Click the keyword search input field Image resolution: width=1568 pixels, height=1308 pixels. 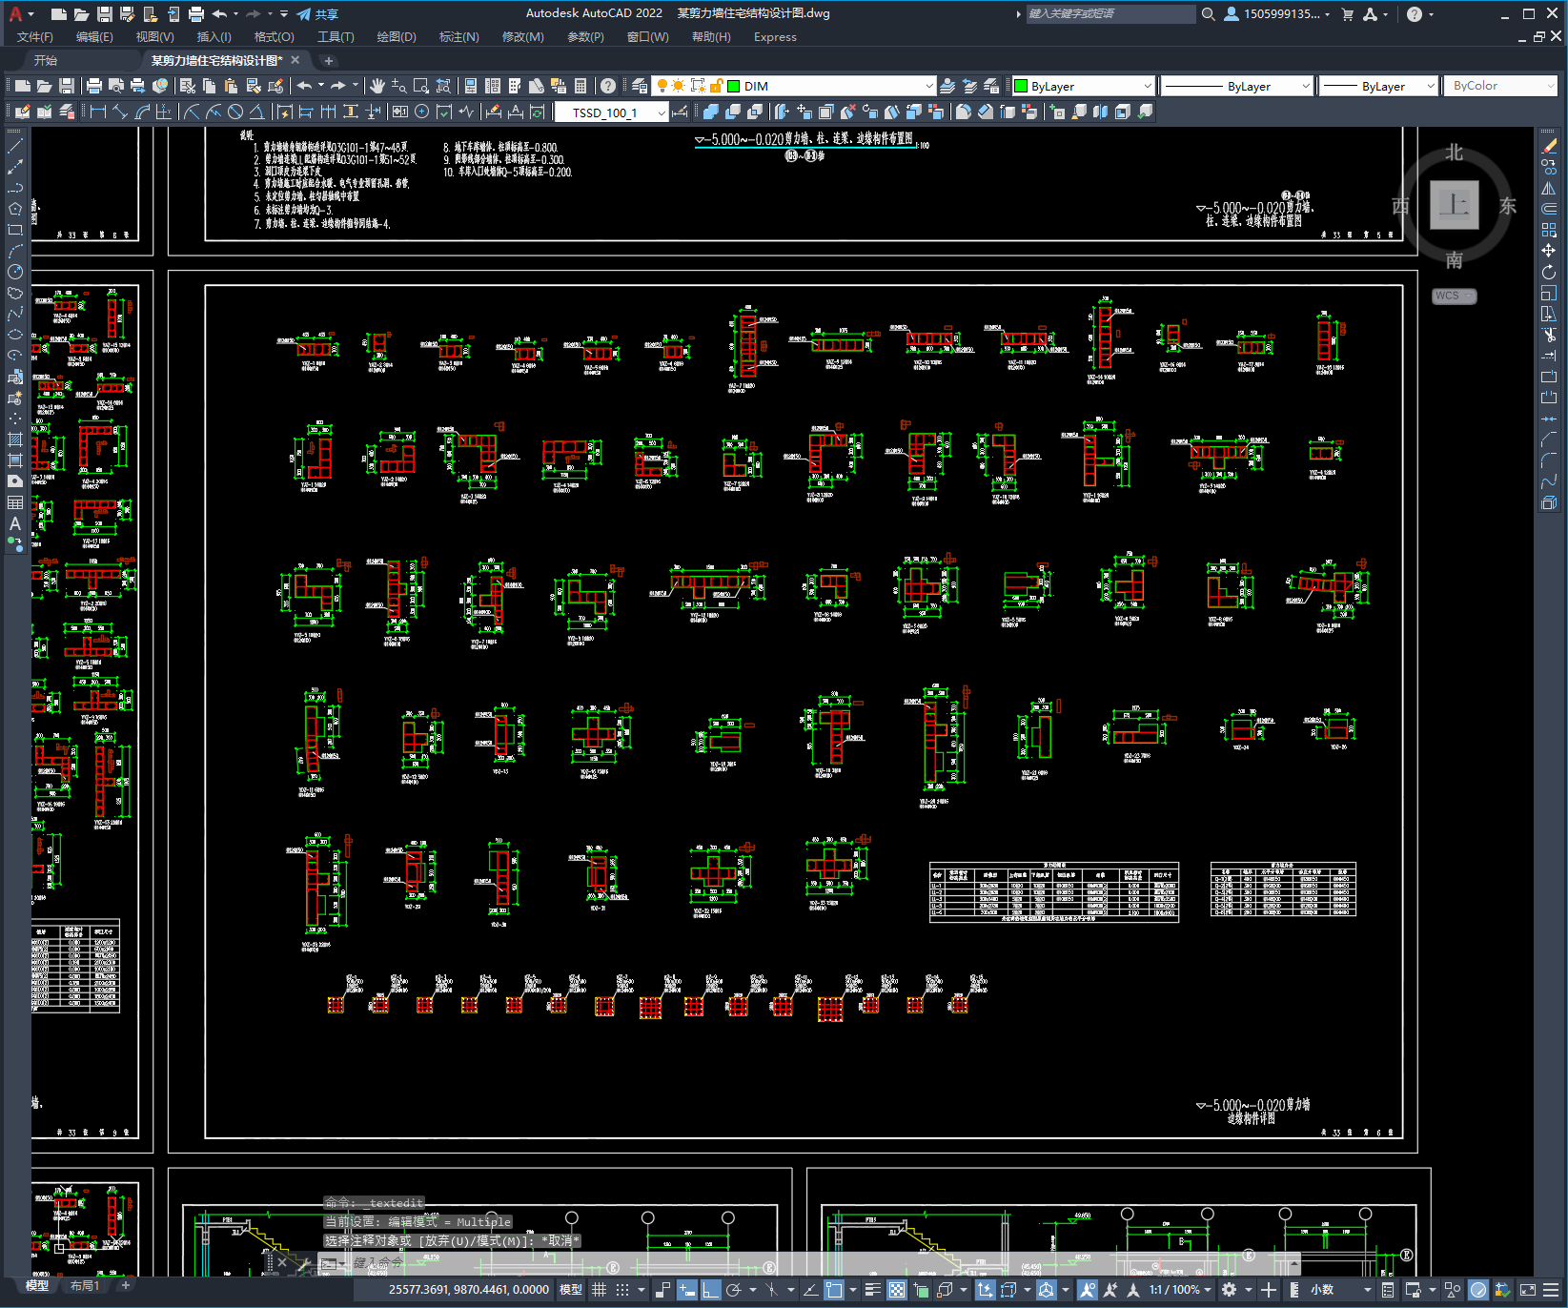coord(1110,13)
